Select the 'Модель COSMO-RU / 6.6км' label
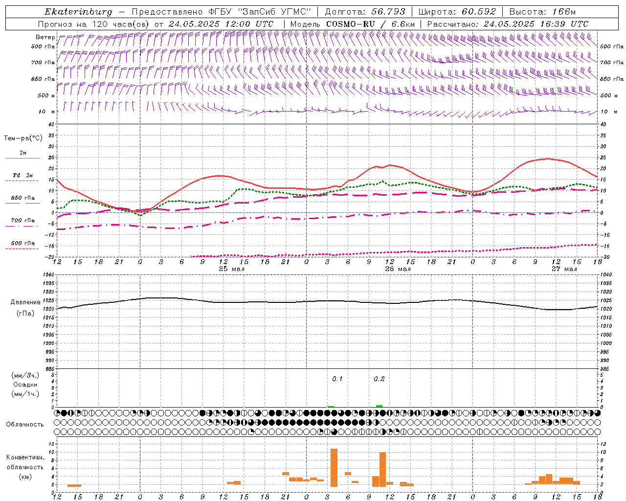Image resolution: width=626 pixels, height=501 pixels. coord(353,23)
